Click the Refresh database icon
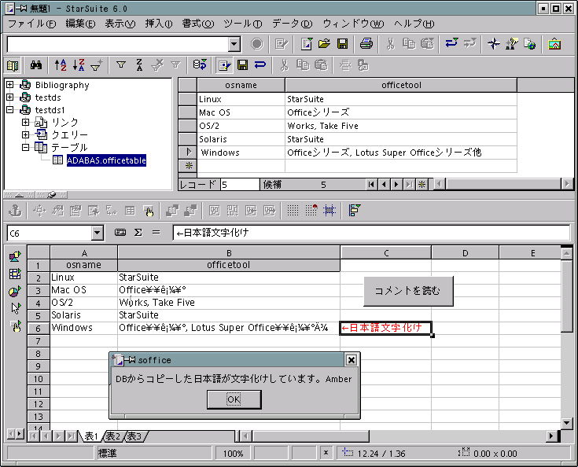Screen dimensions: 578x467 (x=201, y=65)
